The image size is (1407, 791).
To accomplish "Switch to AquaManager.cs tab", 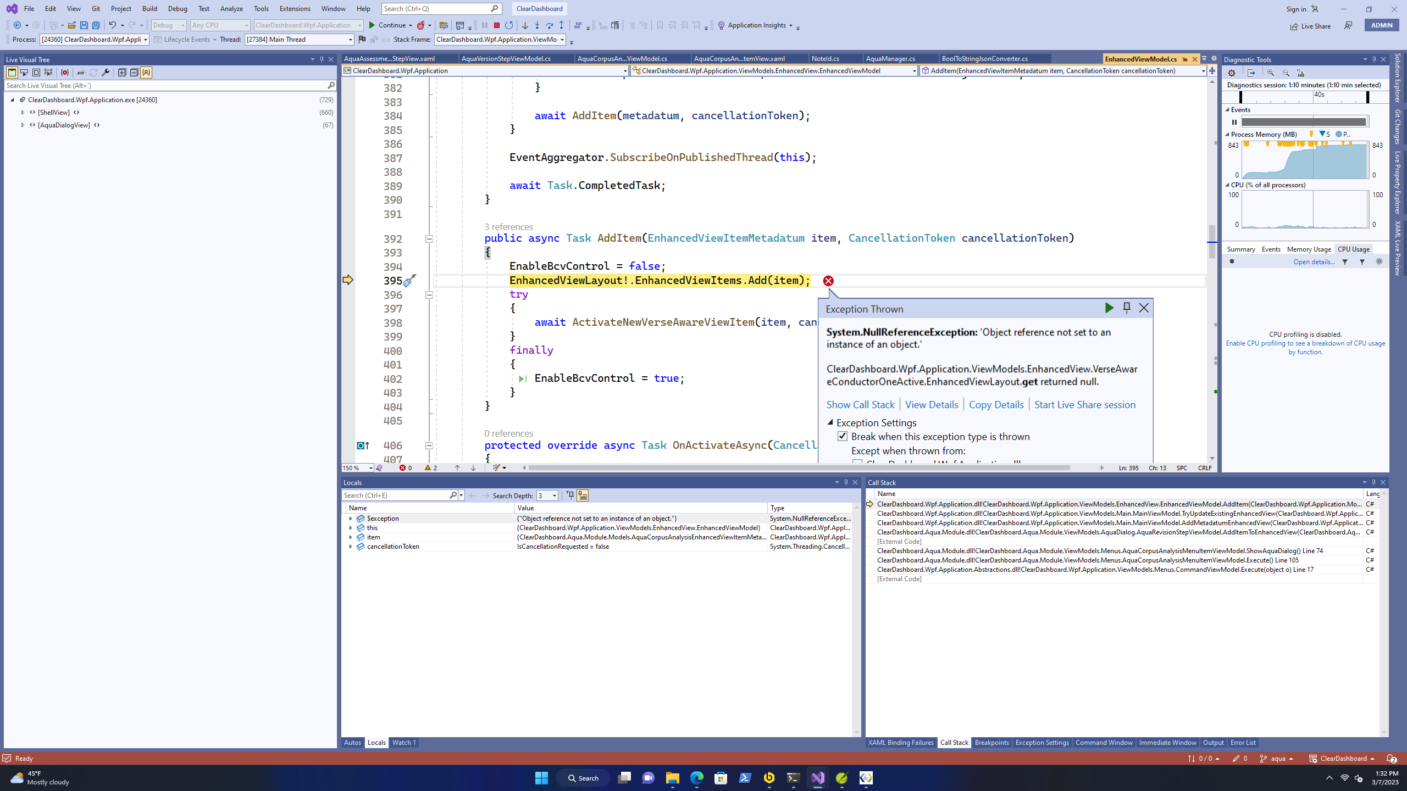I will coord(890,59).
